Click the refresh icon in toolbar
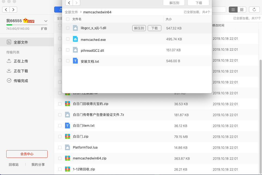This screenshot has width=262, height=175. click(254, 10)
